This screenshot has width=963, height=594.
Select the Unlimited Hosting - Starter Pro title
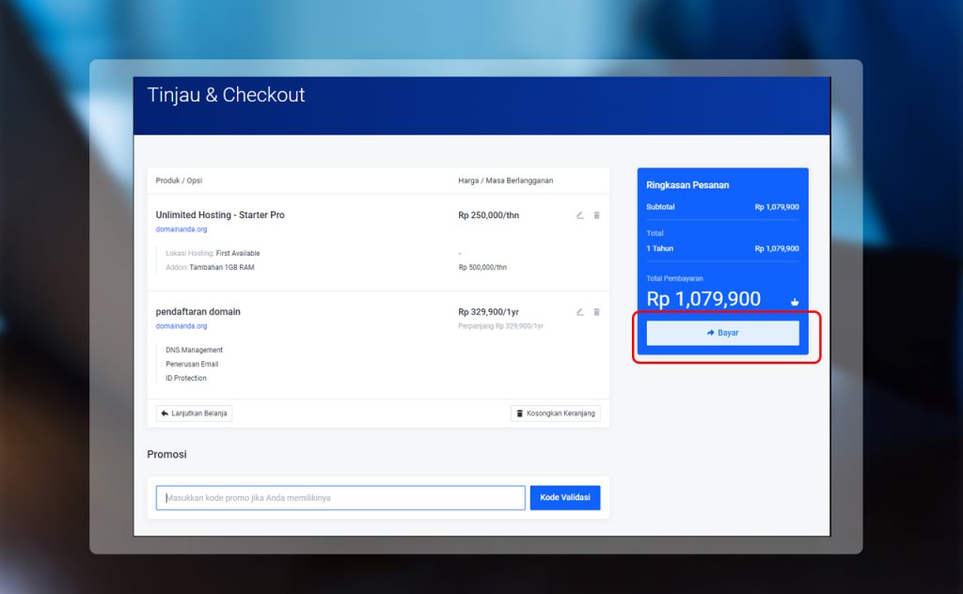pyautogui.click(x=220, y=215)
